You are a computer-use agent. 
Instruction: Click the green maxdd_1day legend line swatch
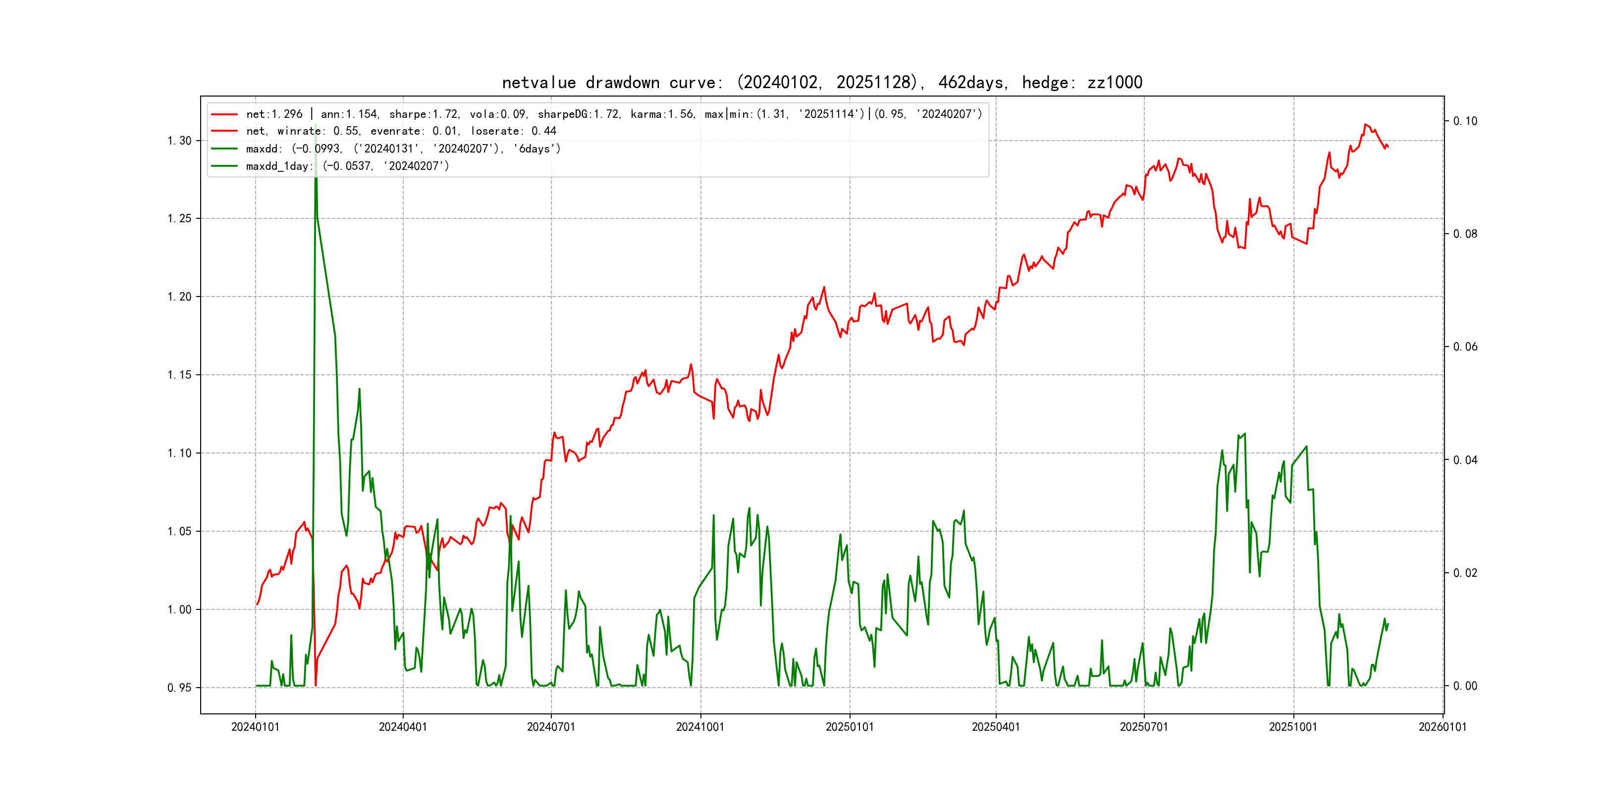224,166
